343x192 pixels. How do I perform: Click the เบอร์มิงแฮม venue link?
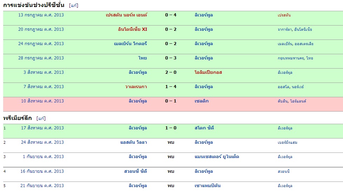287,142
